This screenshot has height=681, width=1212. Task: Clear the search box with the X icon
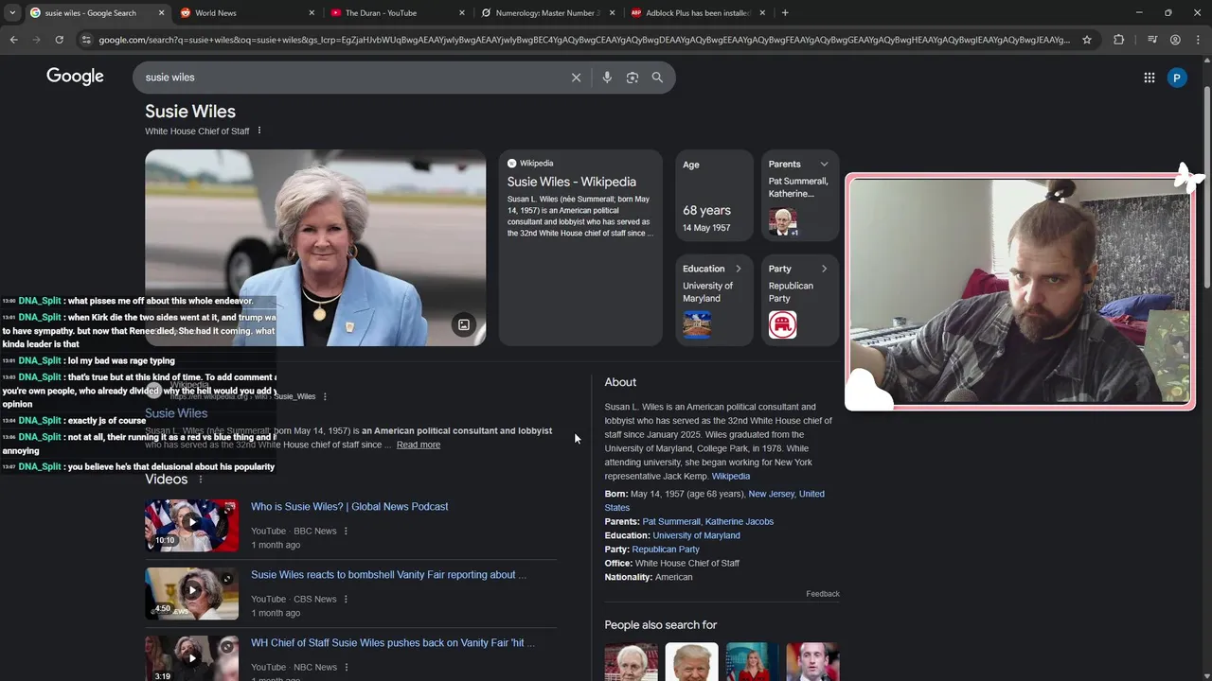[576, 78]
